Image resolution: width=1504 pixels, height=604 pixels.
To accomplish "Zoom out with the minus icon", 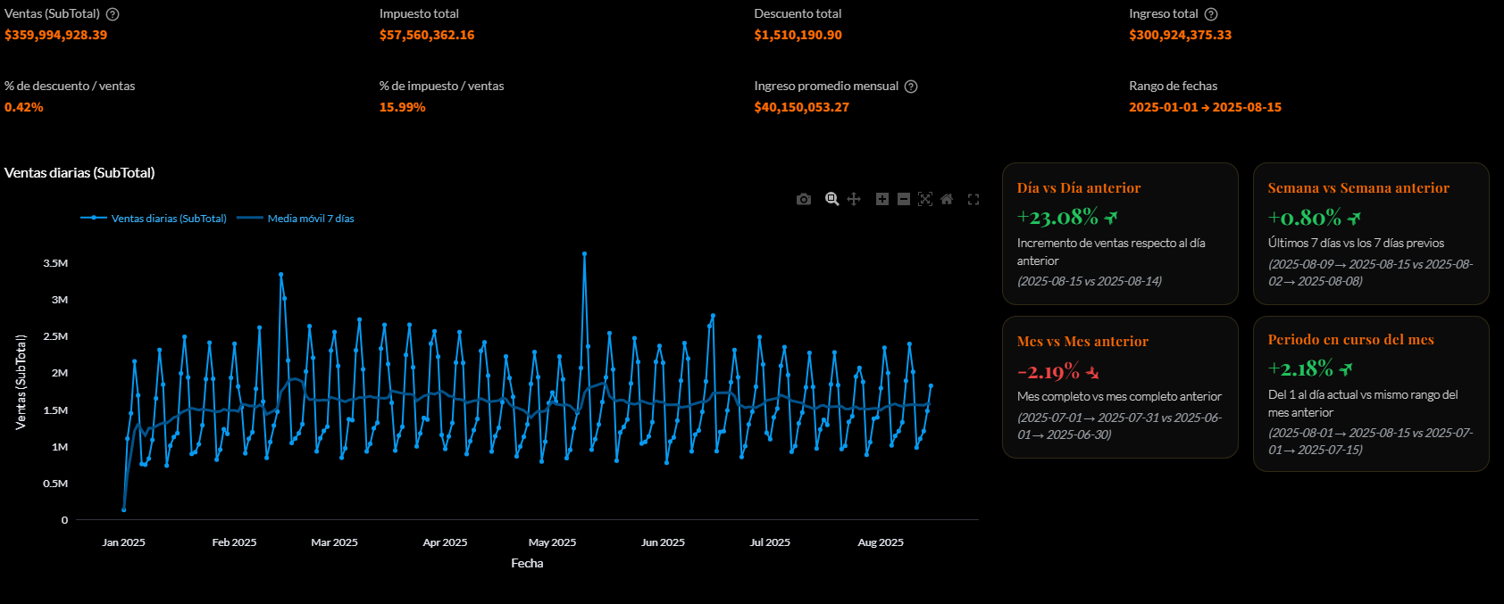I will tap(904, 199).
